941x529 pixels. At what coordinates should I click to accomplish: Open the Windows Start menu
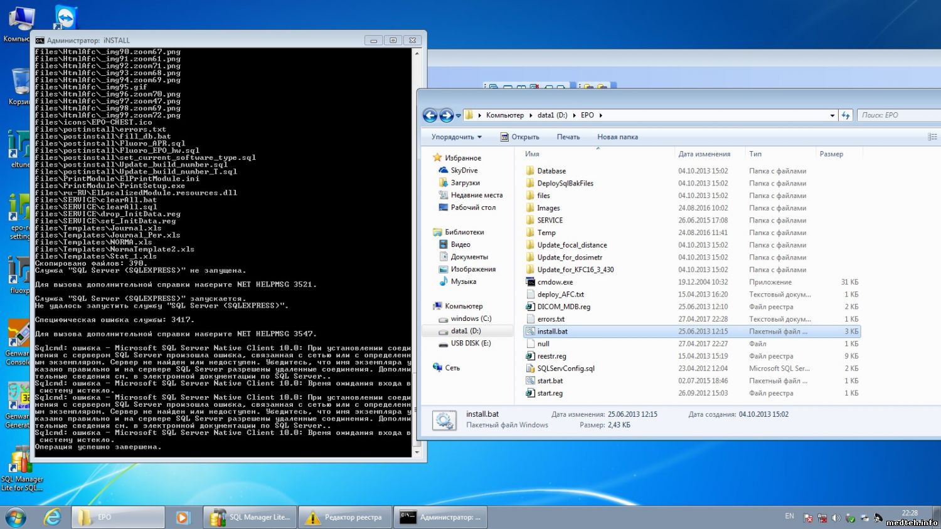tap(16, 517)
